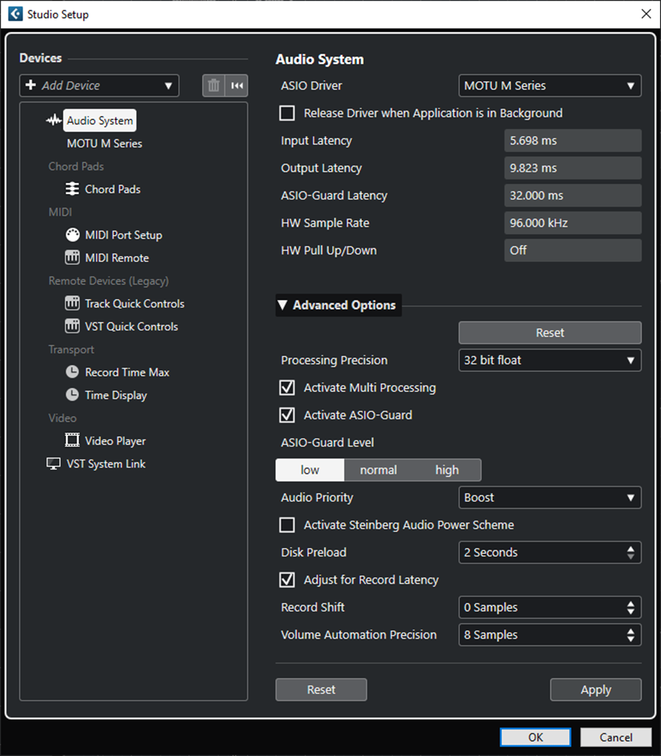This screenshot has height=756, width=661.
Task: Click the plus icon on Add Device
Action: (31, 85)
